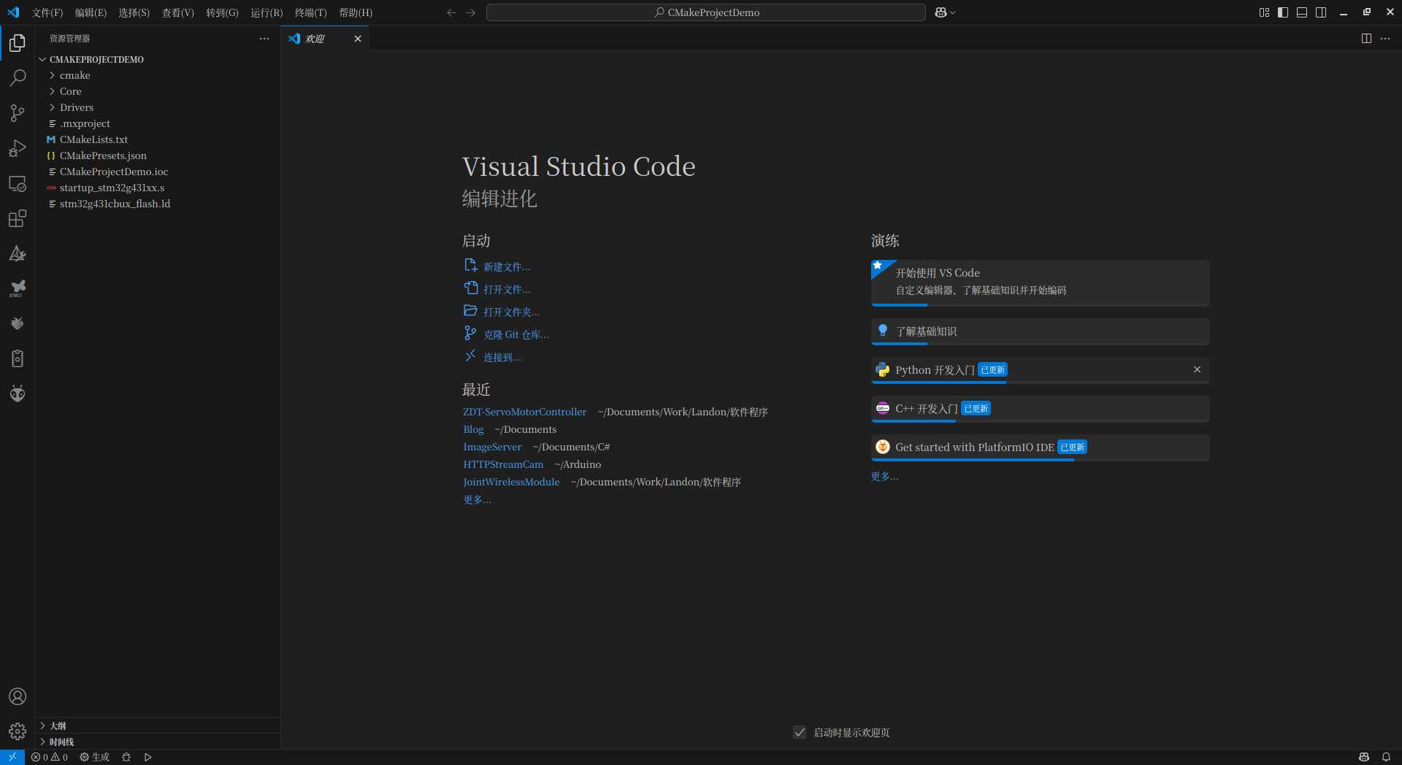Click the remote window status bar icon
Image resolution: width=1402 pixels, height=765 pixels.
[12, 757]
